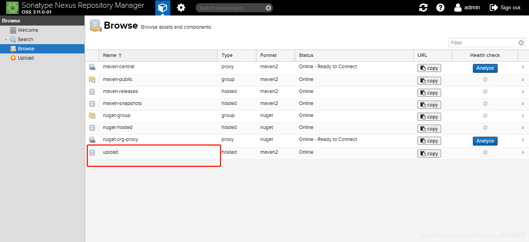Click 'Online - Ready to Connect' for nuget.org-proxy
This screenshot has width=529, height=242.
point(328,139)
